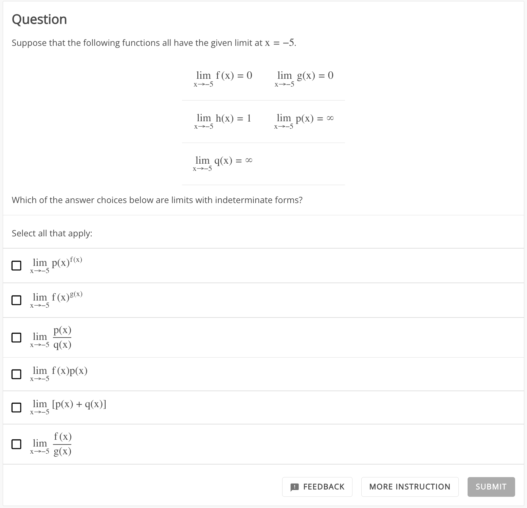
Task: Check the box for lim p(x)^f(x)
Action: pos(16,266)
